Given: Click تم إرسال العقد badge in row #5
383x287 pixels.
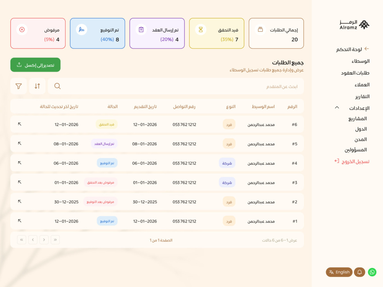Looking at the screenshot, I should pos(104,144).
